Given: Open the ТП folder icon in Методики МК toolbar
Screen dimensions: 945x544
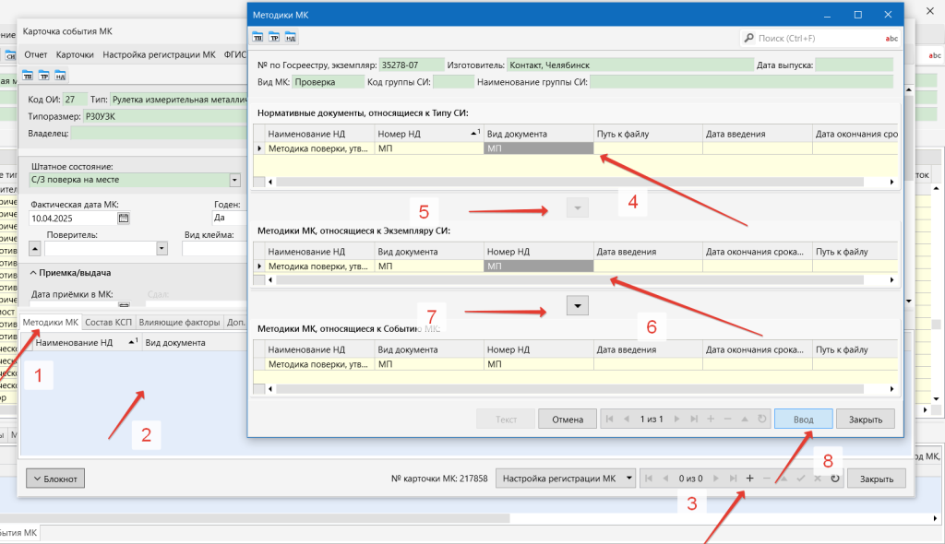Looking at the screenshot, I should [258, 38].
